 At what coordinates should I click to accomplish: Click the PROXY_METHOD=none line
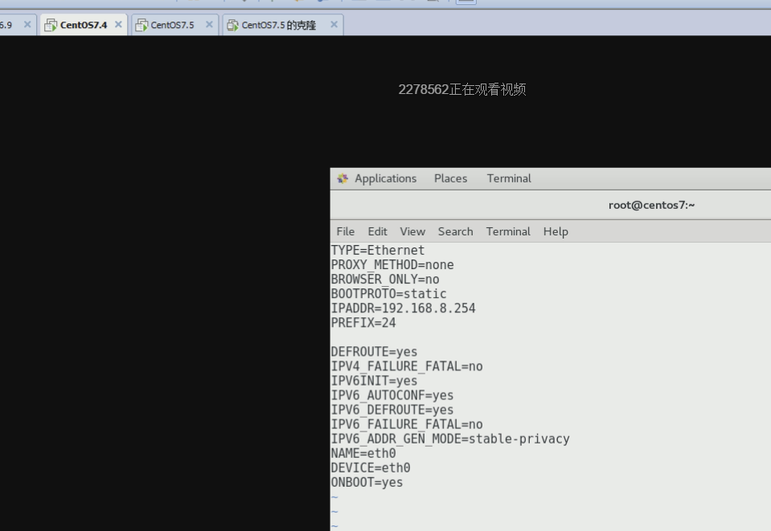392,265
